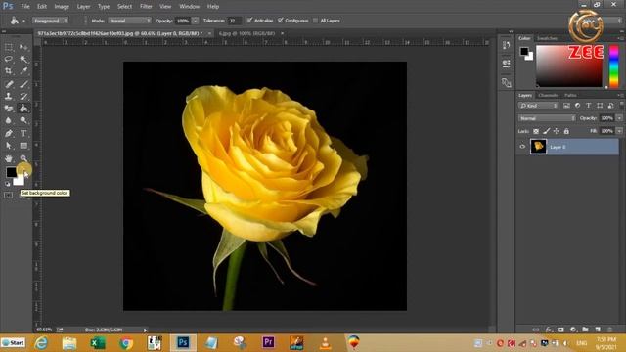The width and height of the screenshot is (626, 352).
Task: Open Premiere Pro from the taskbar
Action: tap(268, 342)
